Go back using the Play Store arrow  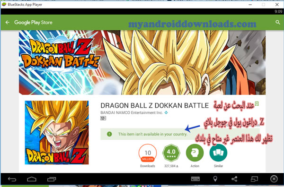[x=8, y=22]
